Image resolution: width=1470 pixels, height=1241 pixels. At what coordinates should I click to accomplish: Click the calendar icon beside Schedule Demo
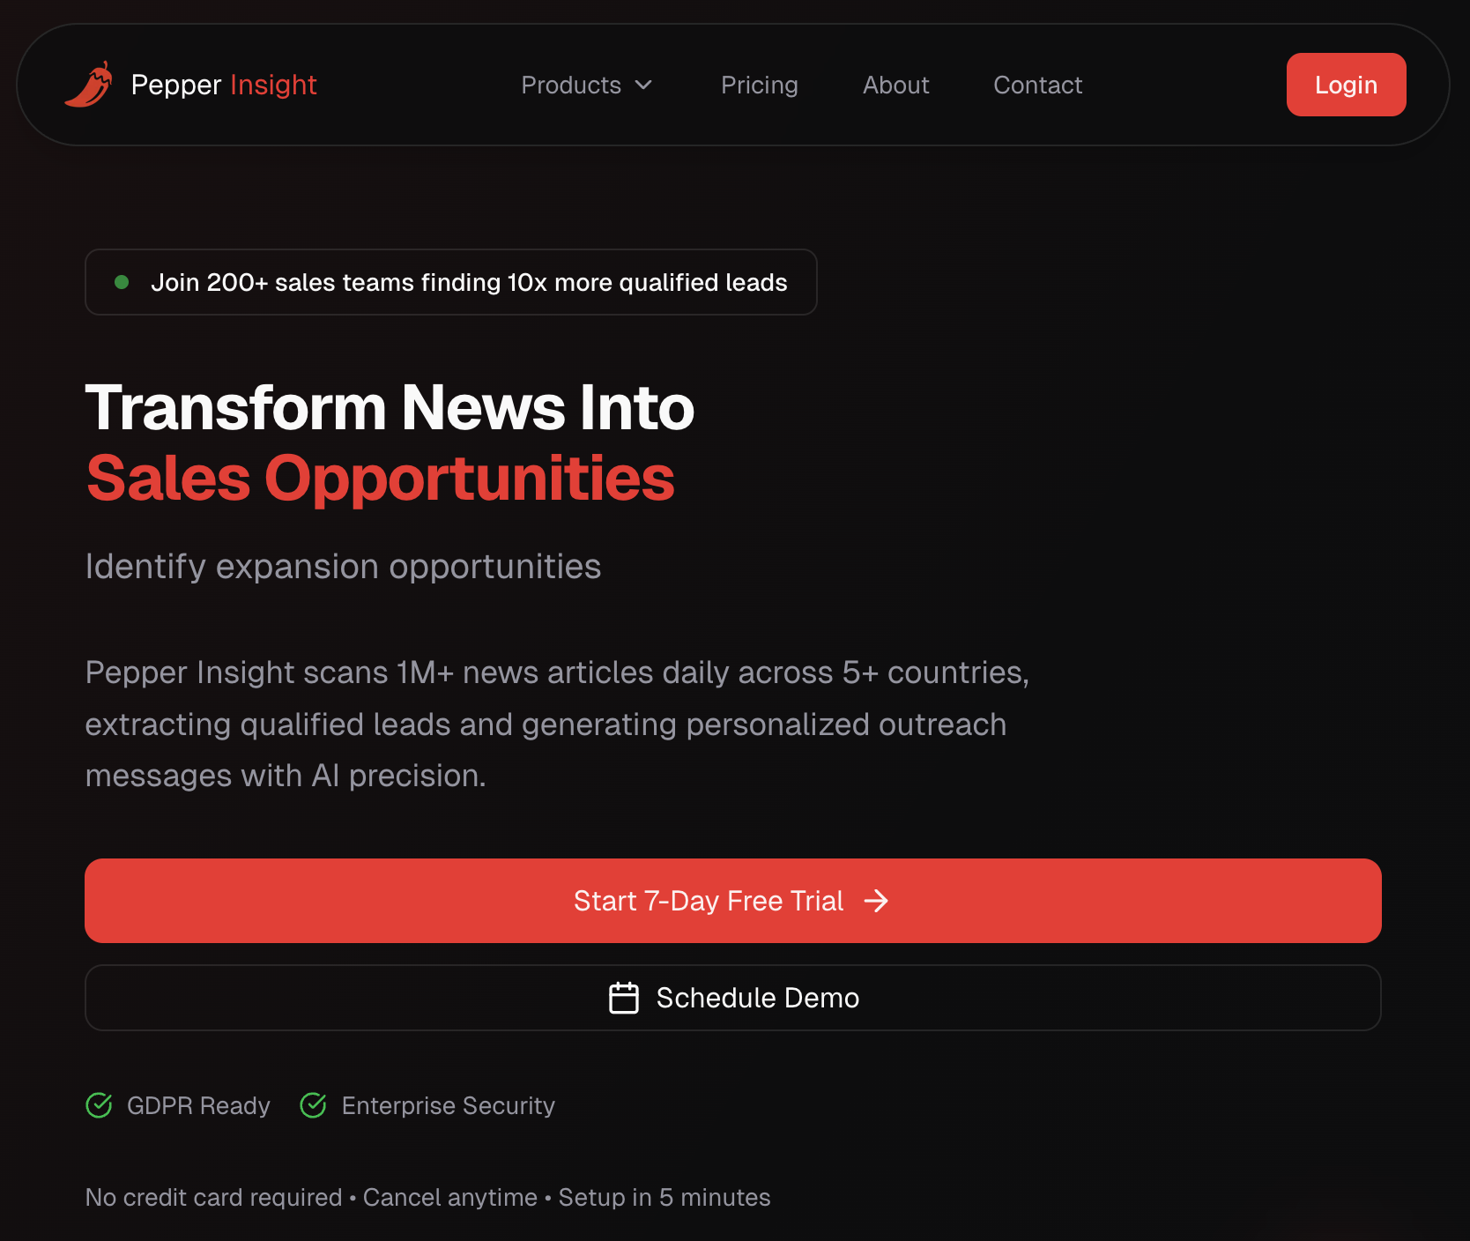pyautogui.click(x=624, y=998)
